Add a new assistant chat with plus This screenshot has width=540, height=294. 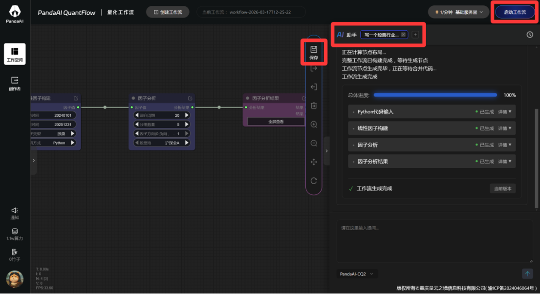pos(415,34)
